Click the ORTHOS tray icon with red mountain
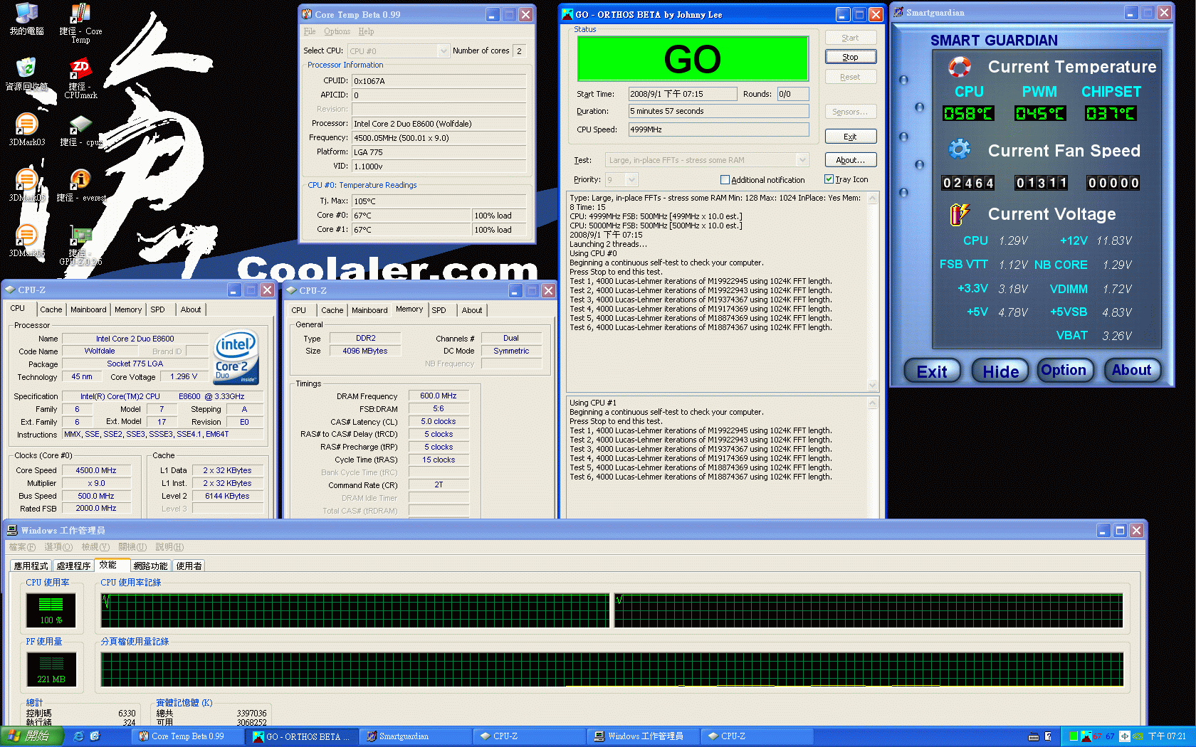The image size is (1196, 747). pyautogui.click(x=1086, y=736)
